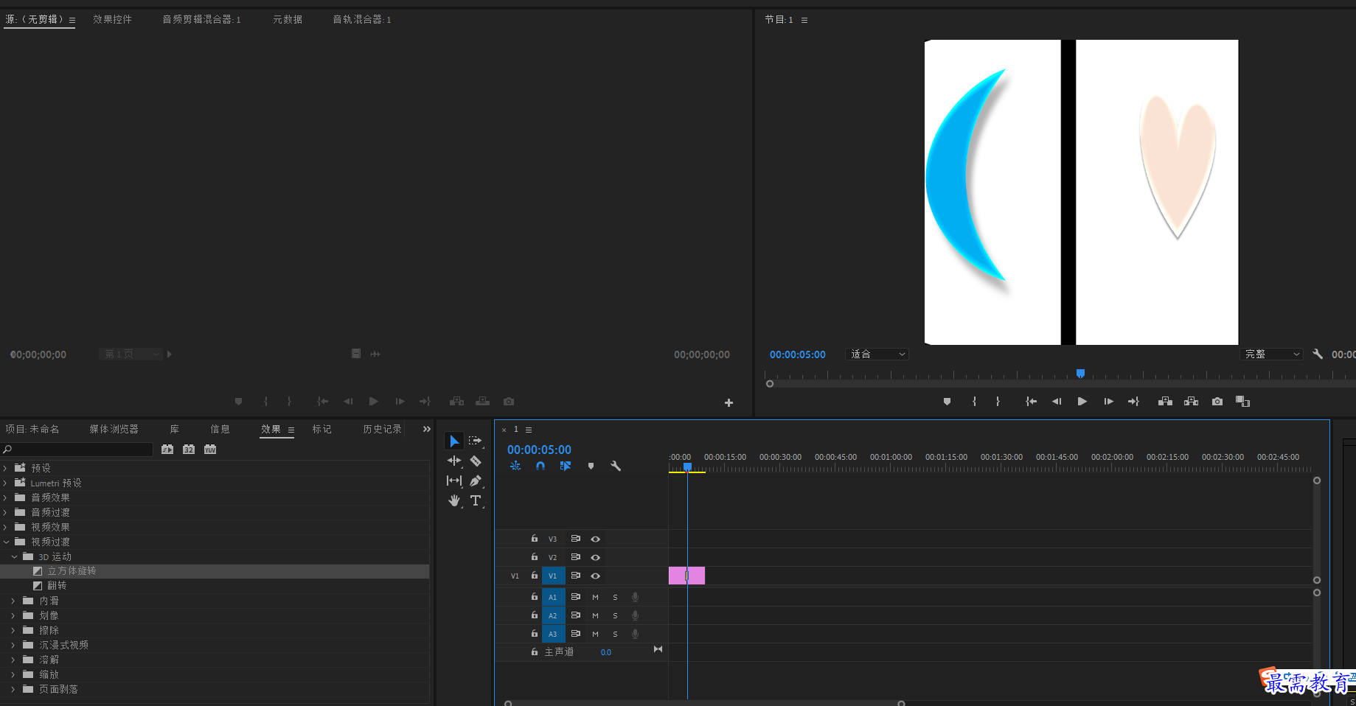
Task: Select the Hand tool
Action: (x=454, y=500)
